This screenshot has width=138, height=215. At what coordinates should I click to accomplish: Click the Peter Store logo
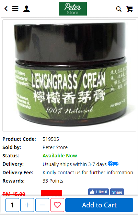coord(73,9)
